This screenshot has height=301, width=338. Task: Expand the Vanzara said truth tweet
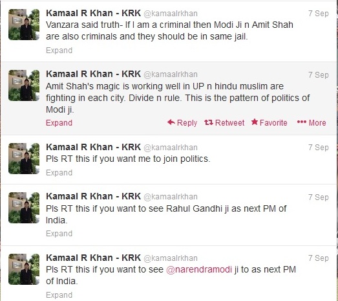point(59,50)
